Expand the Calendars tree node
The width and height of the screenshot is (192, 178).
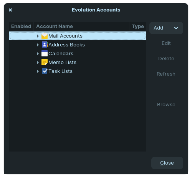pyautogui.click(x=38, y=54)
